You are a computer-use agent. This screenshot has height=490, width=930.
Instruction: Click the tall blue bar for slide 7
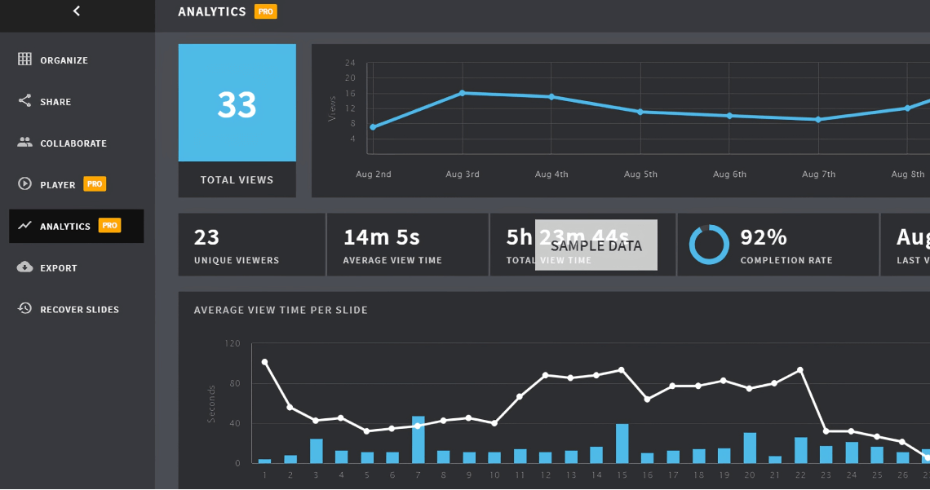(418, 439)
